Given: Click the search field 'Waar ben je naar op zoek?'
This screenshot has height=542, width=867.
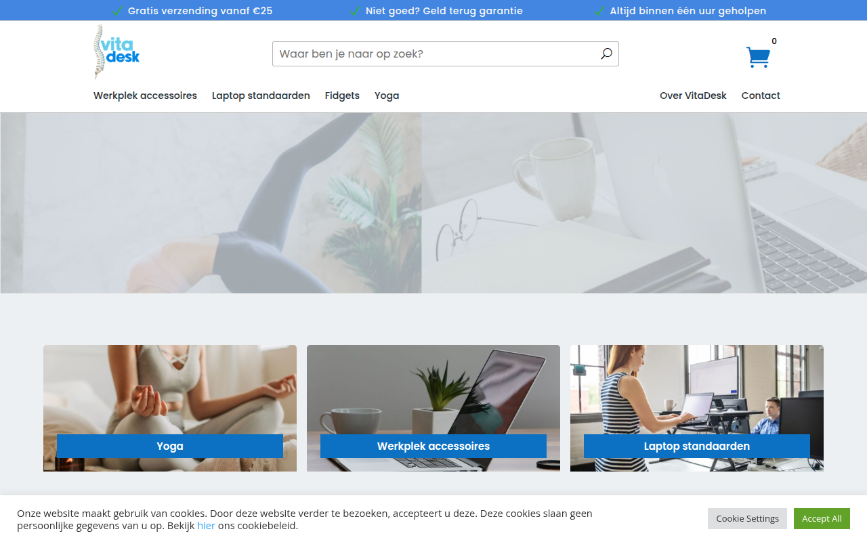Looking at the screenshot, I should tap(445, 54).
